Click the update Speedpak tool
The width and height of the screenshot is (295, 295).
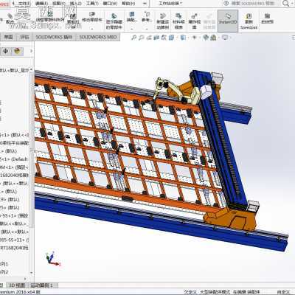point(249,21)
